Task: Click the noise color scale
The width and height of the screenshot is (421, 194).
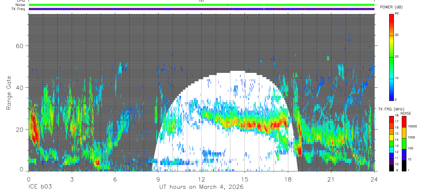Action: coord(404,143)
